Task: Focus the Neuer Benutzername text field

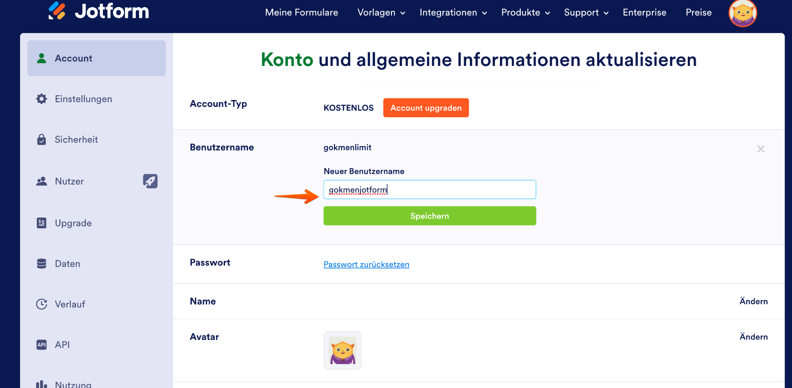Action: (429, 190)
